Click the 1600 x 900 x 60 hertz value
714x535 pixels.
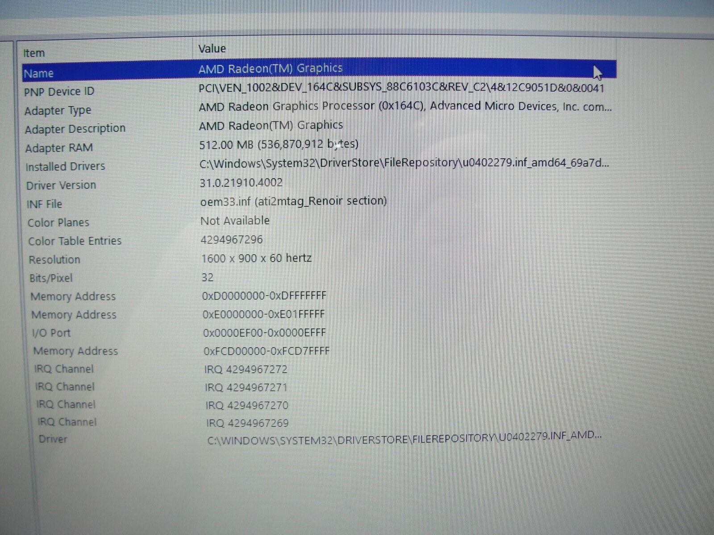click(x=257, y=258)
